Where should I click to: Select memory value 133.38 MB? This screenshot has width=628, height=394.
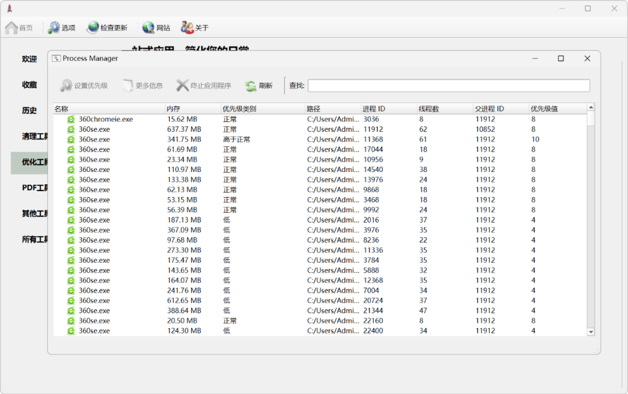pos(184,180)
